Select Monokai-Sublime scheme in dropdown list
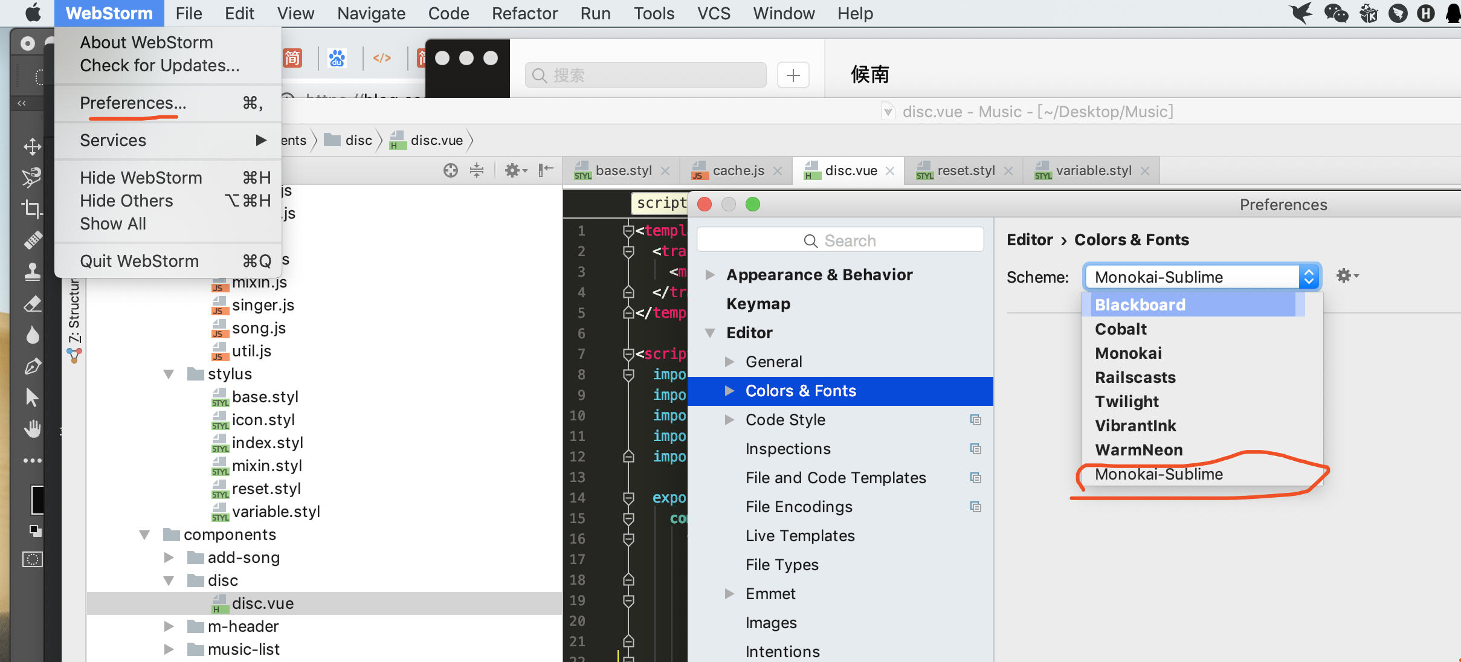This screenshot has height=662, width=1461. (1158, 474)
